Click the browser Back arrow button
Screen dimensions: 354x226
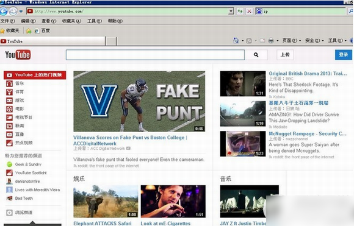(x=4, y=11)
